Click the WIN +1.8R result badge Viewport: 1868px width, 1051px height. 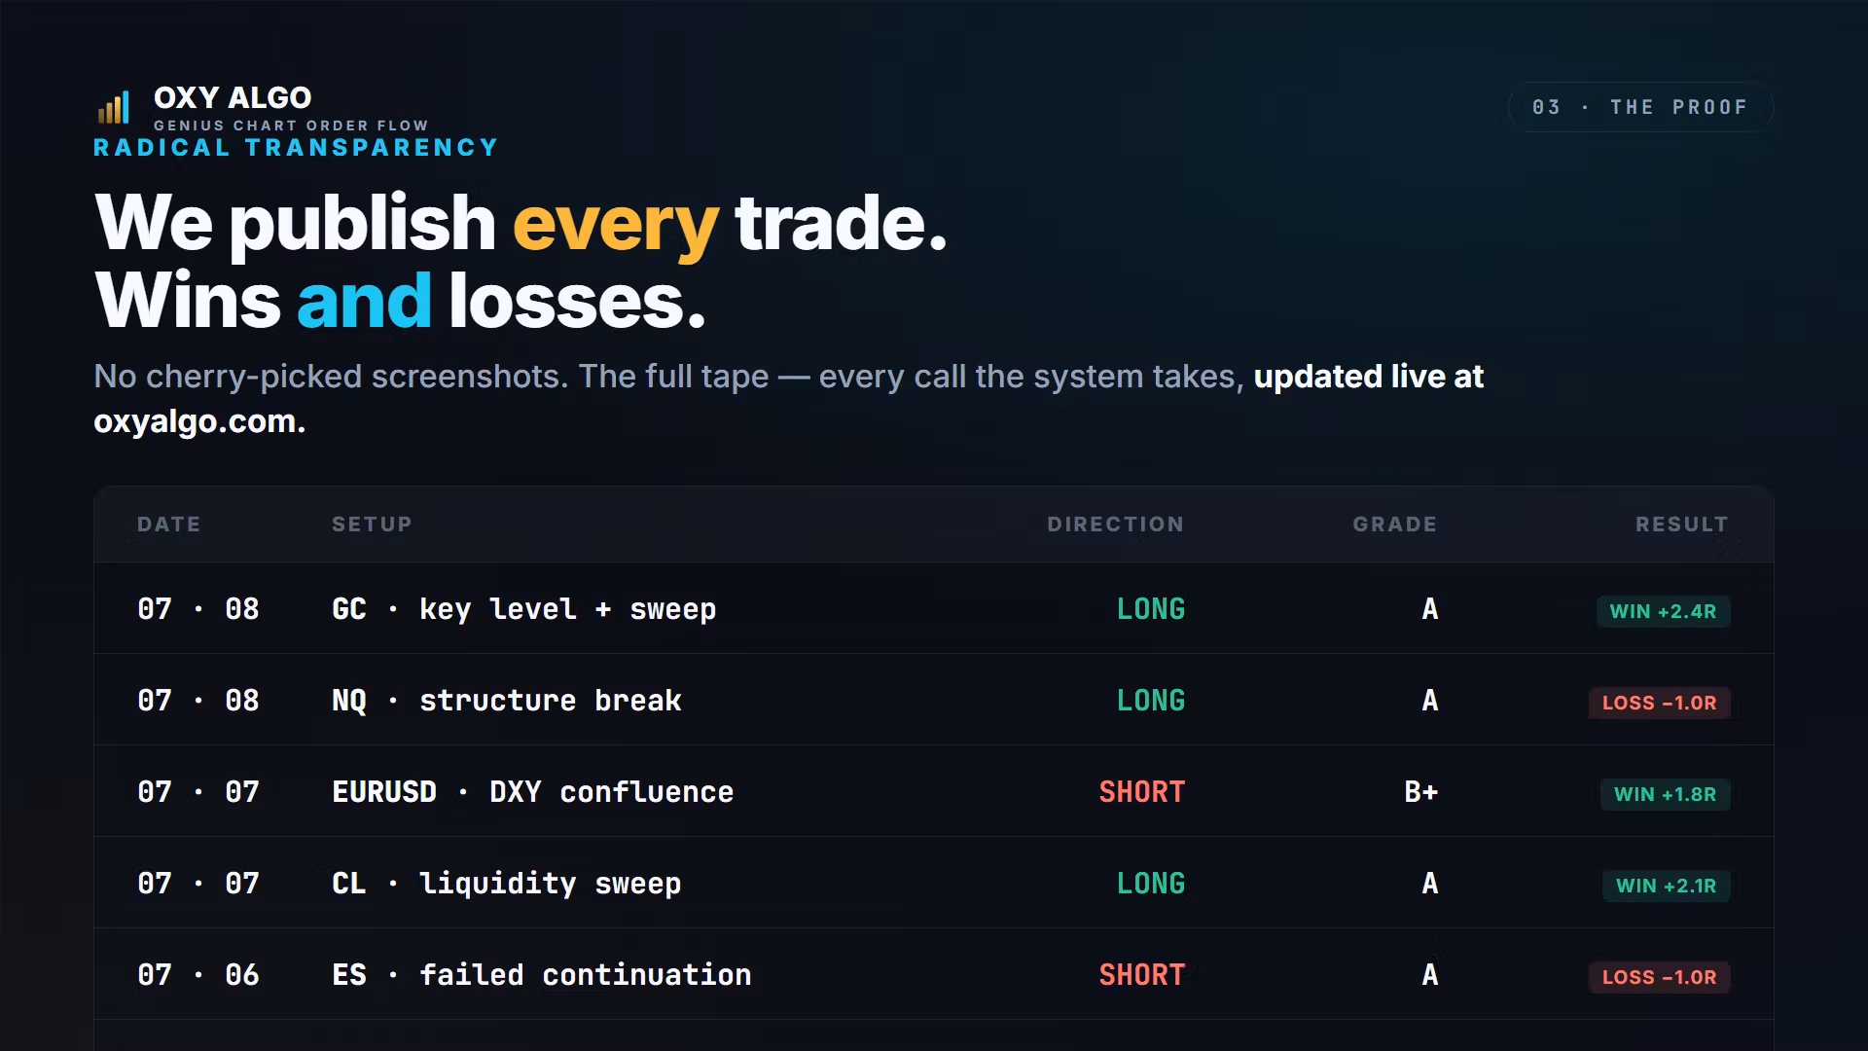[x=1666, y=794]
